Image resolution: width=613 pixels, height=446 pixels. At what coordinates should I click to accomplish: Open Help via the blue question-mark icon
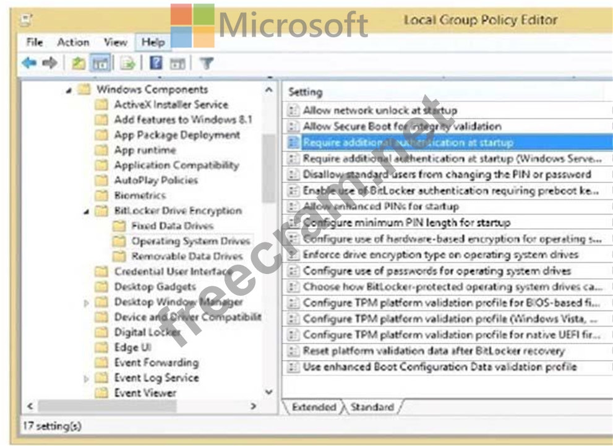[156, 62]
